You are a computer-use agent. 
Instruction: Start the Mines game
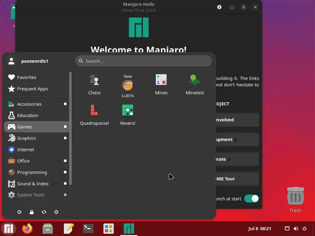161,85
